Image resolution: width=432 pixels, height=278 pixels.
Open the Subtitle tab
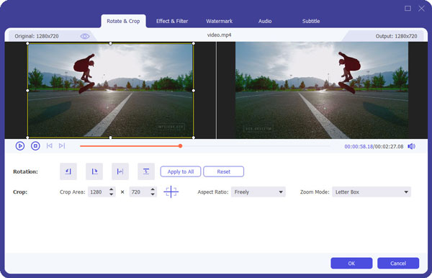click(x=311, y=21)
